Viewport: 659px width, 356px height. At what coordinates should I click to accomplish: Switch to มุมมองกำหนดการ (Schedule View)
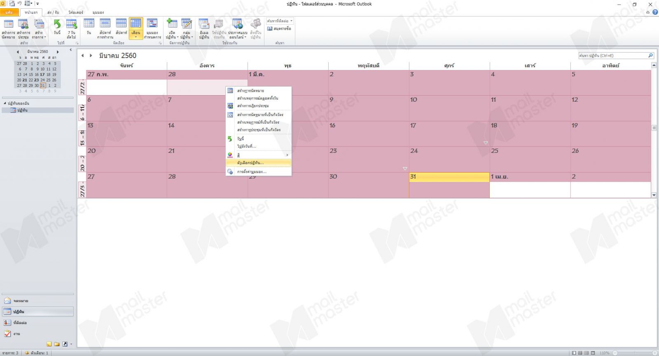152,29
